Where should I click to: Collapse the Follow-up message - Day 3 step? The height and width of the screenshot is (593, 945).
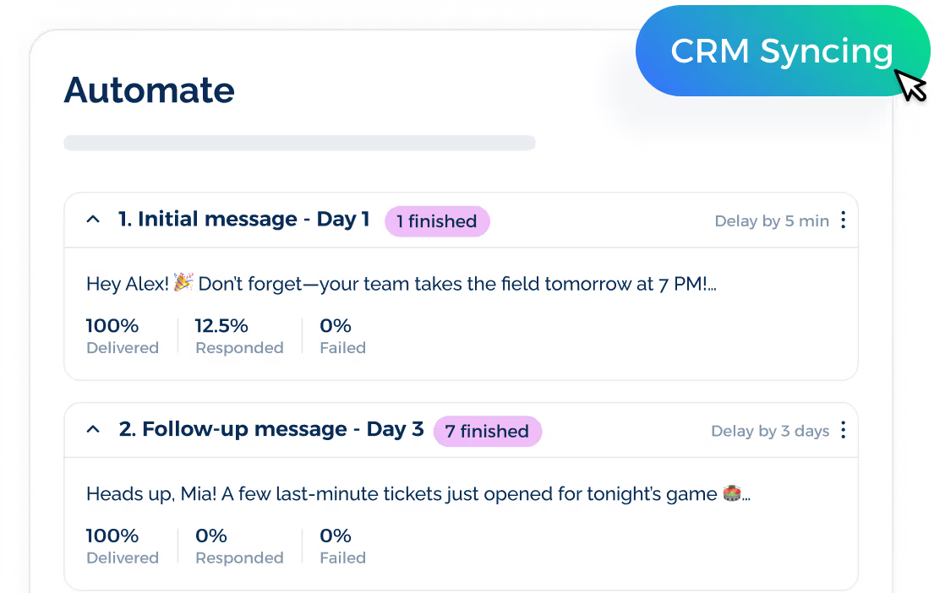pyautogui.click(x=93, y=428)
